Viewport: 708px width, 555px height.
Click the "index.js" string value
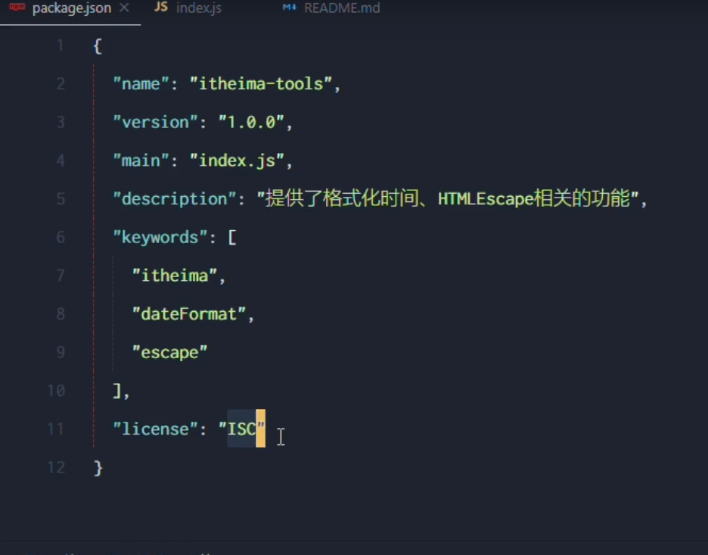237,161
